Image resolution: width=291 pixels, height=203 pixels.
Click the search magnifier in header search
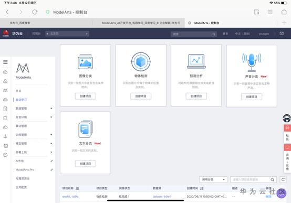click(214, 34)
